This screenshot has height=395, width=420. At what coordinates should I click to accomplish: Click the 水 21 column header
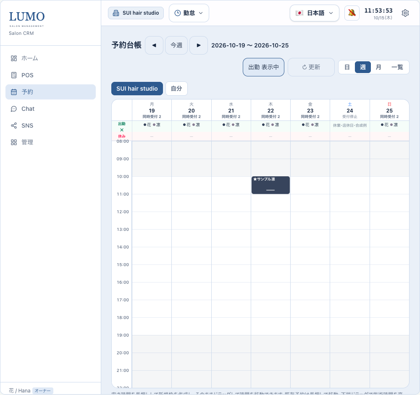coord(231,110)
